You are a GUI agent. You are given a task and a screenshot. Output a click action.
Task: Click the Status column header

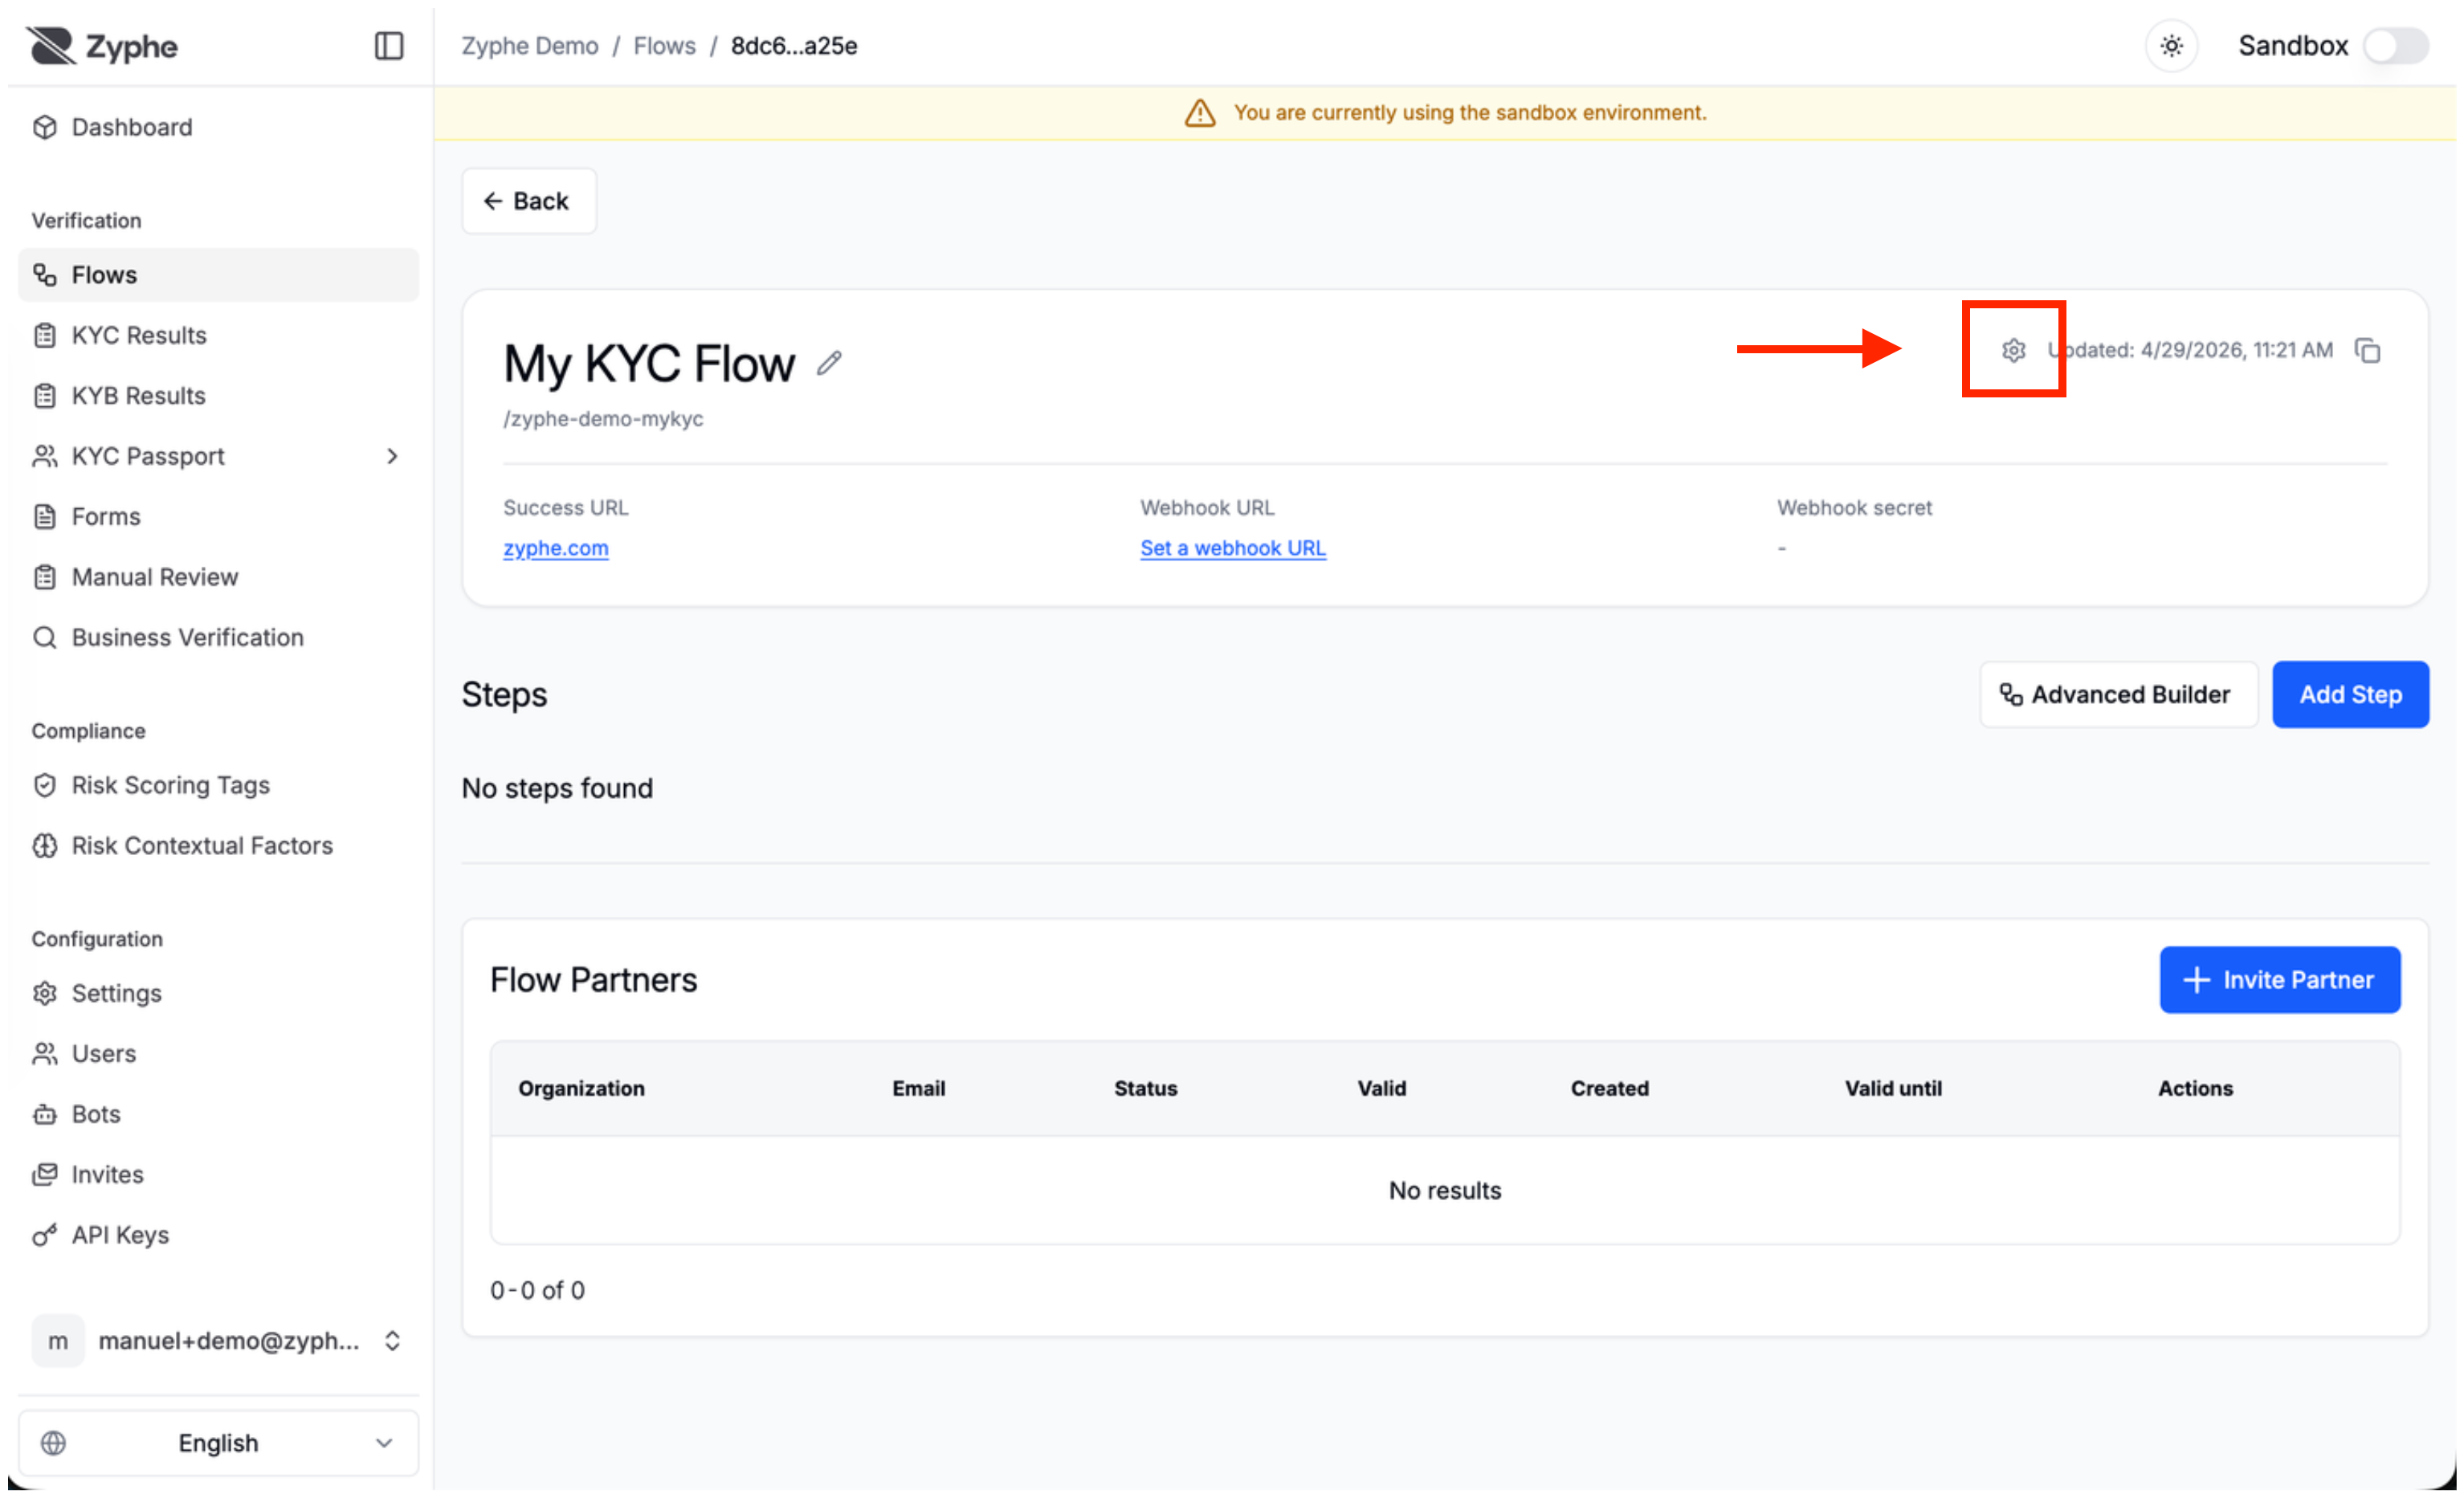coord(1145,1089)
